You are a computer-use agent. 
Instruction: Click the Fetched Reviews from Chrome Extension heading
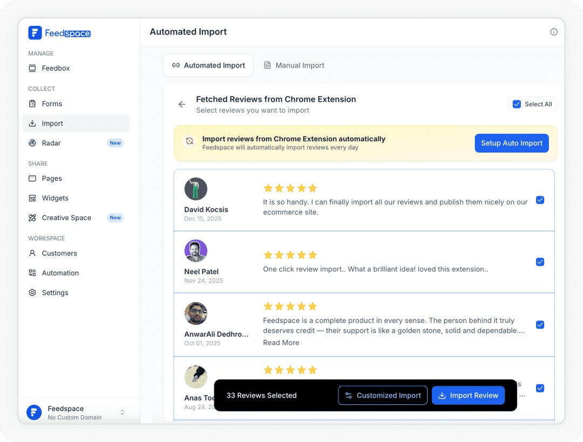tap(276, 99)
